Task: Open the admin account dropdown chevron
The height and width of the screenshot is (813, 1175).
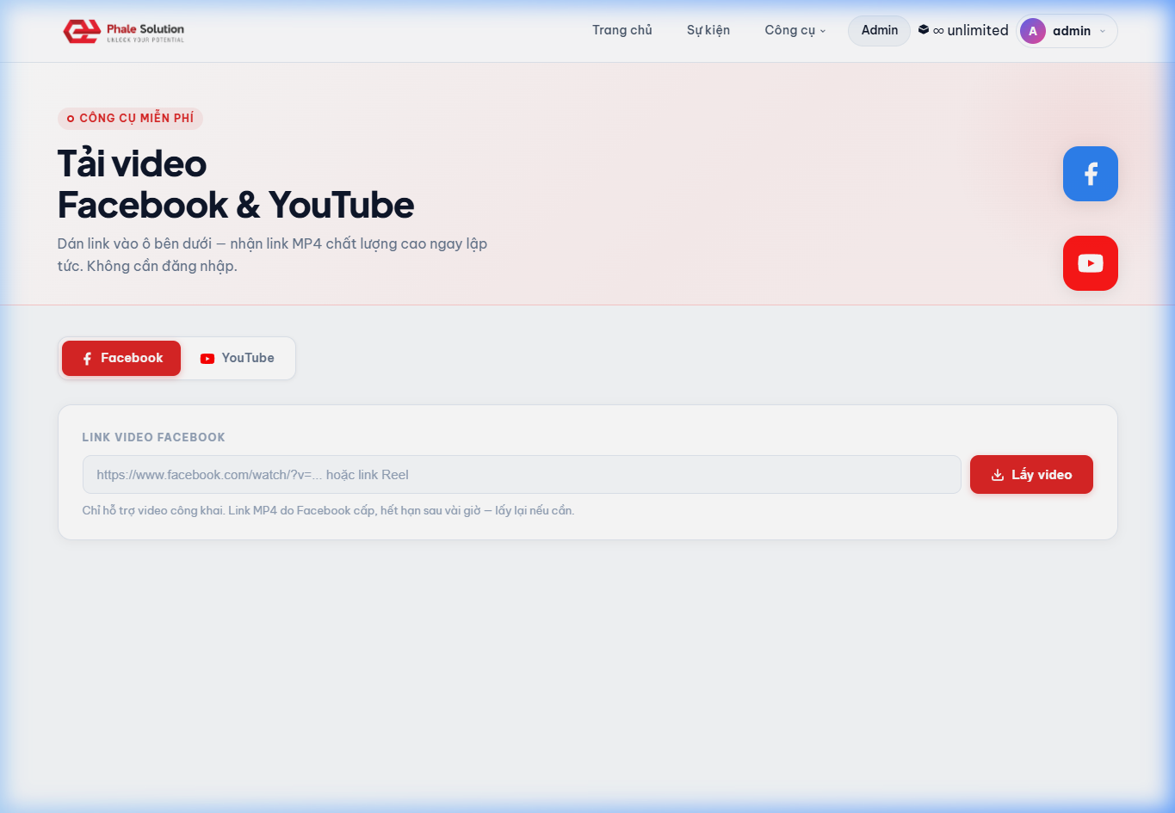Action: (x=1102, y=31)
